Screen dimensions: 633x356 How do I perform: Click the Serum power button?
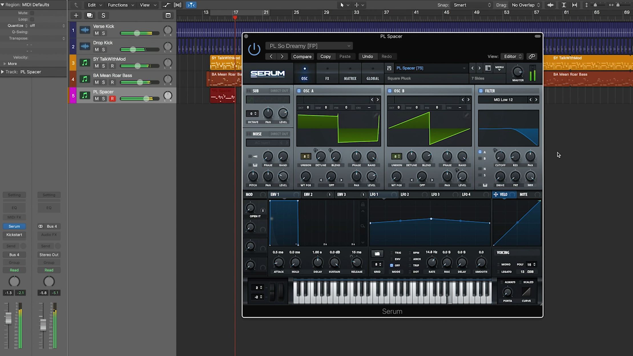253,49
